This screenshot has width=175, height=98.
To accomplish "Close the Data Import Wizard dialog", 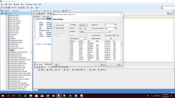I will (121, 14).
